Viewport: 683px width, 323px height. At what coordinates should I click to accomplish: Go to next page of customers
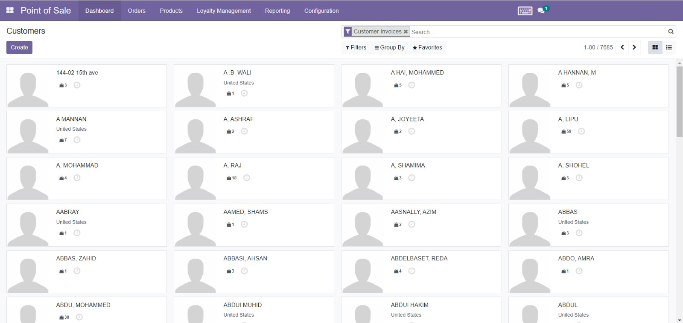point(634,47)
